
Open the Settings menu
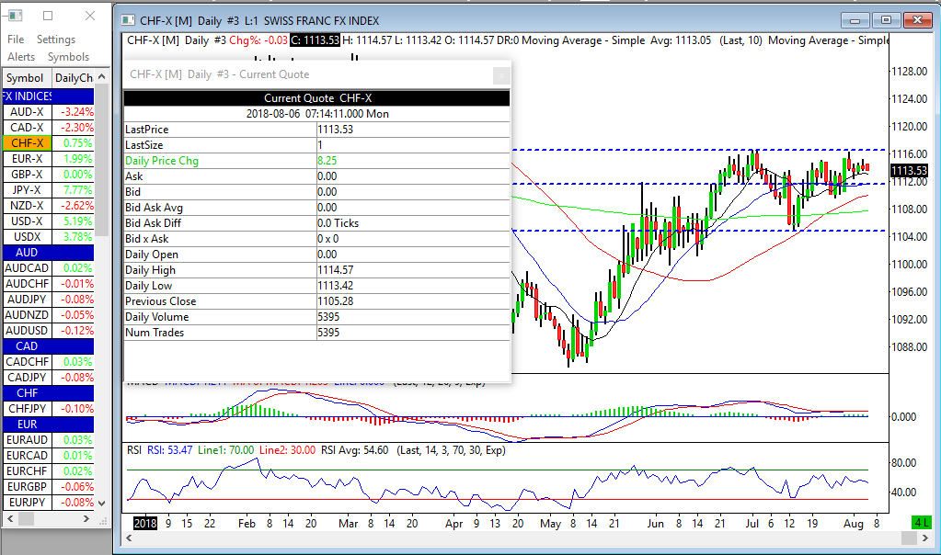[x=56, y=40]
